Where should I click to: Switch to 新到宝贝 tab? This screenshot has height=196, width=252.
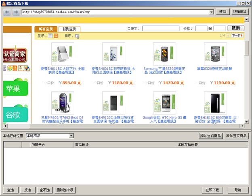[x=69, y=29]
